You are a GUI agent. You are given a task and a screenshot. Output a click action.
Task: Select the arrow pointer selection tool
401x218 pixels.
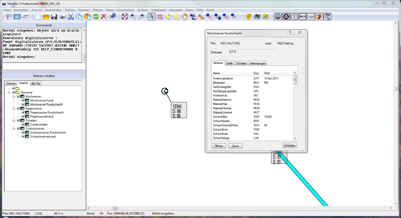click(151, 17)
